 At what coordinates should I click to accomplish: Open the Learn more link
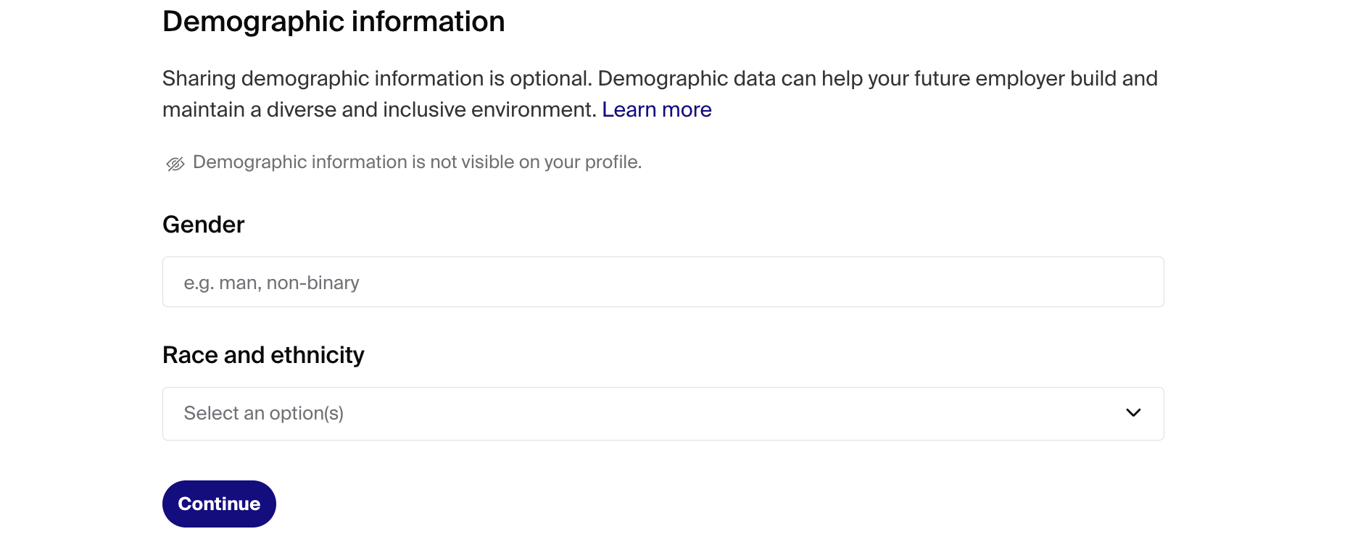656,109
